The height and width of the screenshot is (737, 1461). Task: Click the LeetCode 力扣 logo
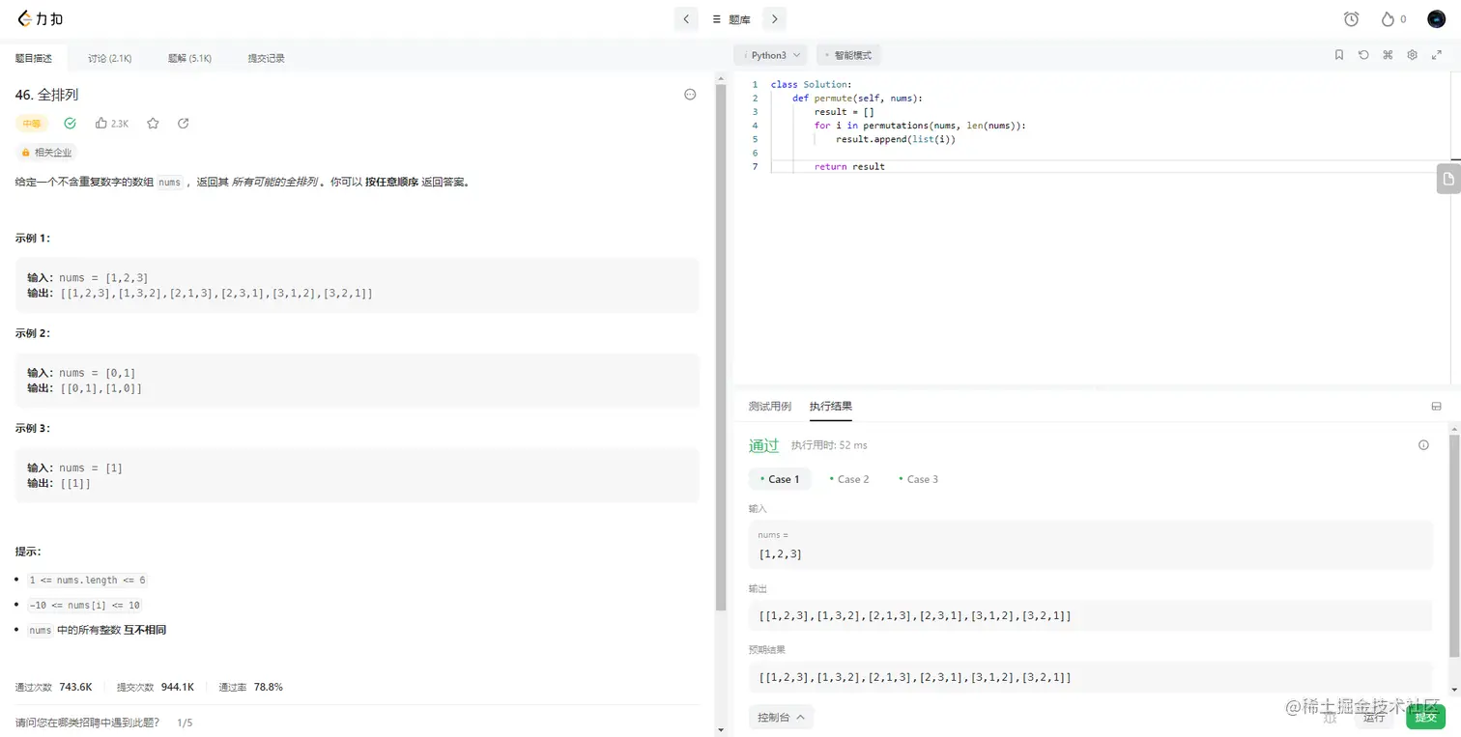point(40,18)
